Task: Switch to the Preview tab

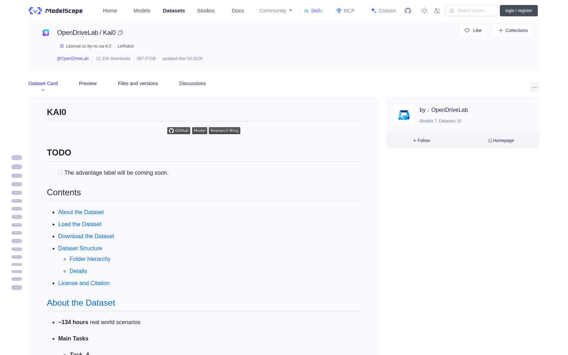Action: (88, 83)
